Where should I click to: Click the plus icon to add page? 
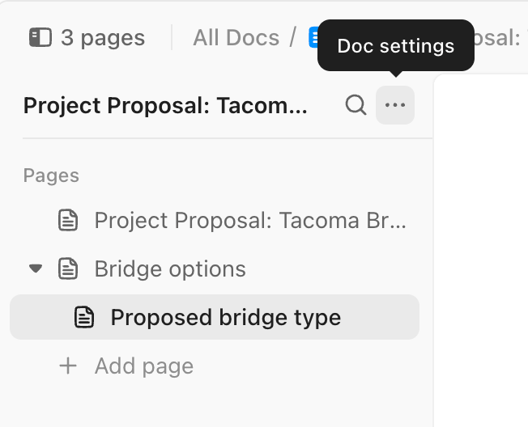(68, 366)
